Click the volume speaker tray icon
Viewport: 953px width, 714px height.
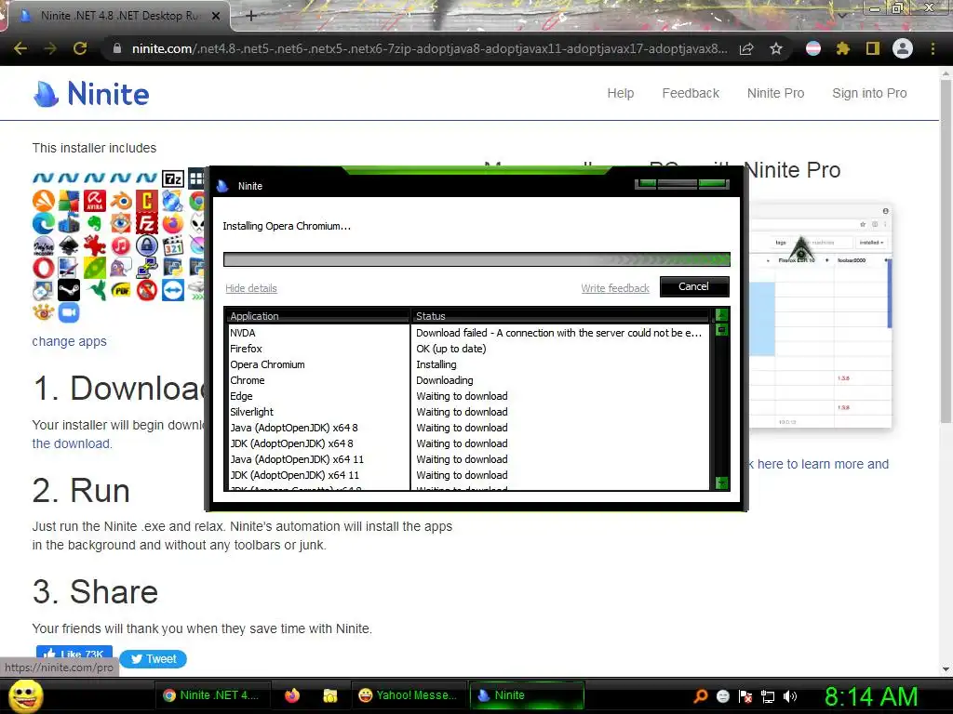(790, 696)
